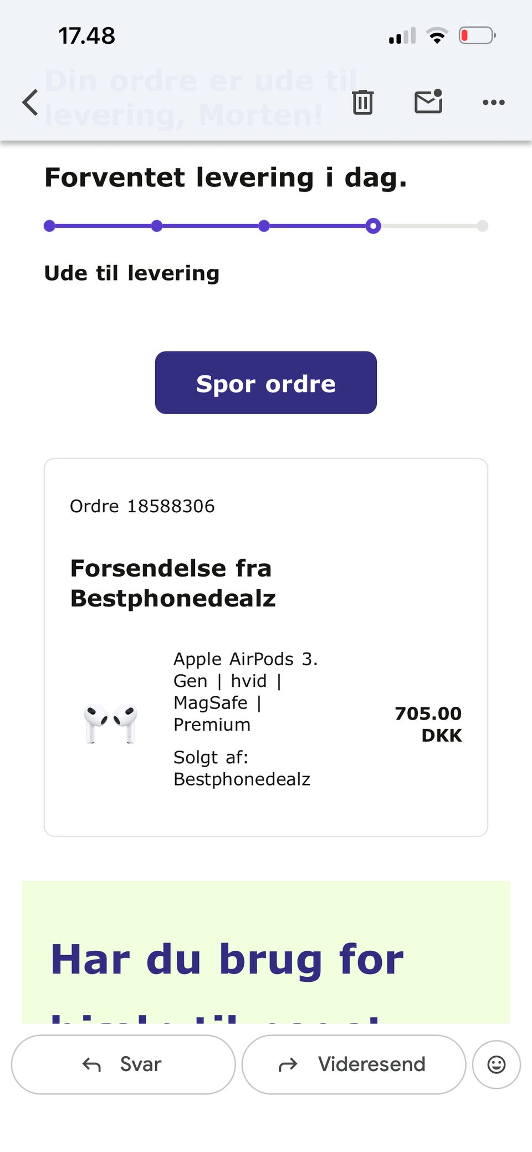
Task: Mark email as unread envelope icon
Action: pyautogui.click(x=428, y=101)
